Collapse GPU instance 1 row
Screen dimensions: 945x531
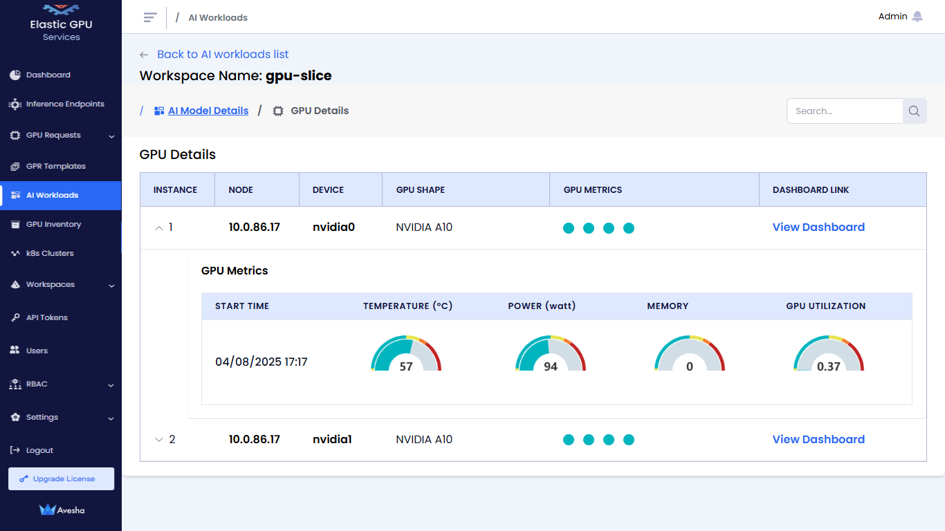coord(159,227)
